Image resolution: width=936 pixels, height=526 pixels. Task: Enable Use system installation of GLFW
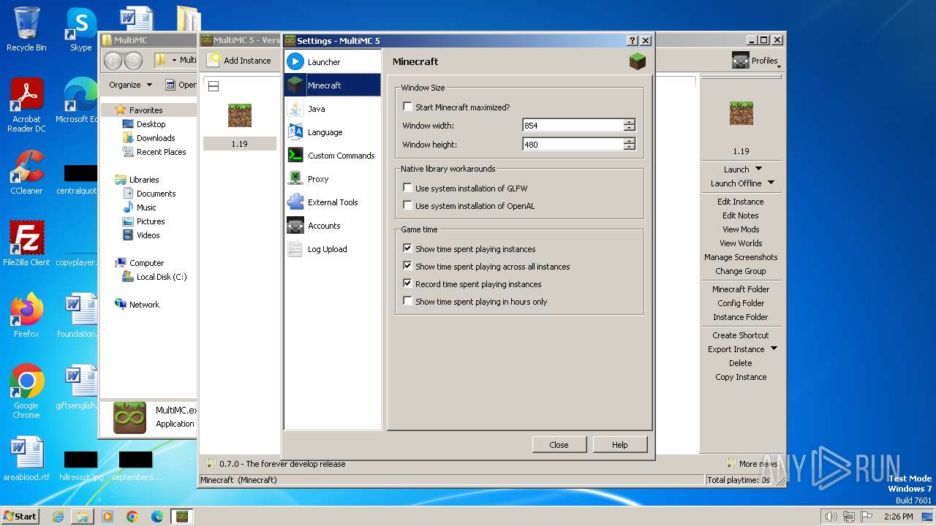coord(407,188)
